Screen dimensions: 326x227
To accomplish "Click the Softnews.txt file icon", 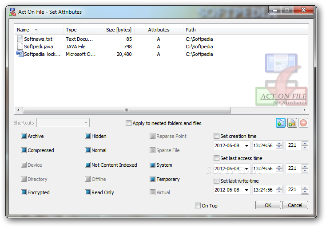I will pos(20,39).
